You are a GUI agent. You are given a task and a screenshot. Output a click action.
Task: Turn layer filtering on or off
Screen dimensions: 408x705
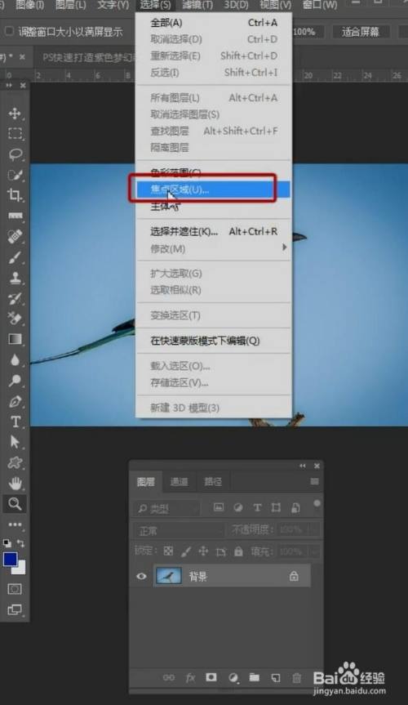[317, 503]
